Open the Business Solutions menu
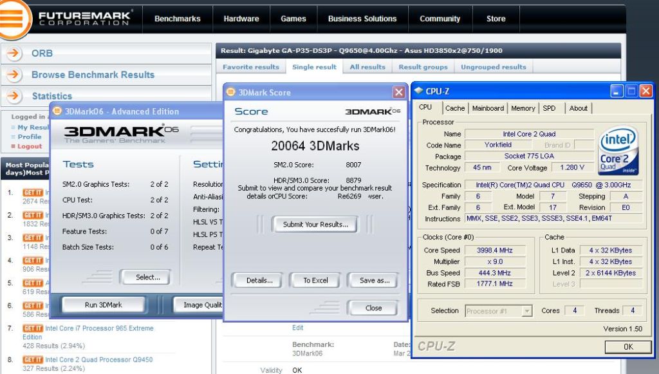 pyautogui.click(x=362, y=19)
